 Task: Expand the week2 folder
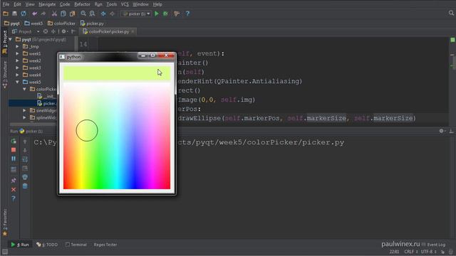tap(17, 60)
